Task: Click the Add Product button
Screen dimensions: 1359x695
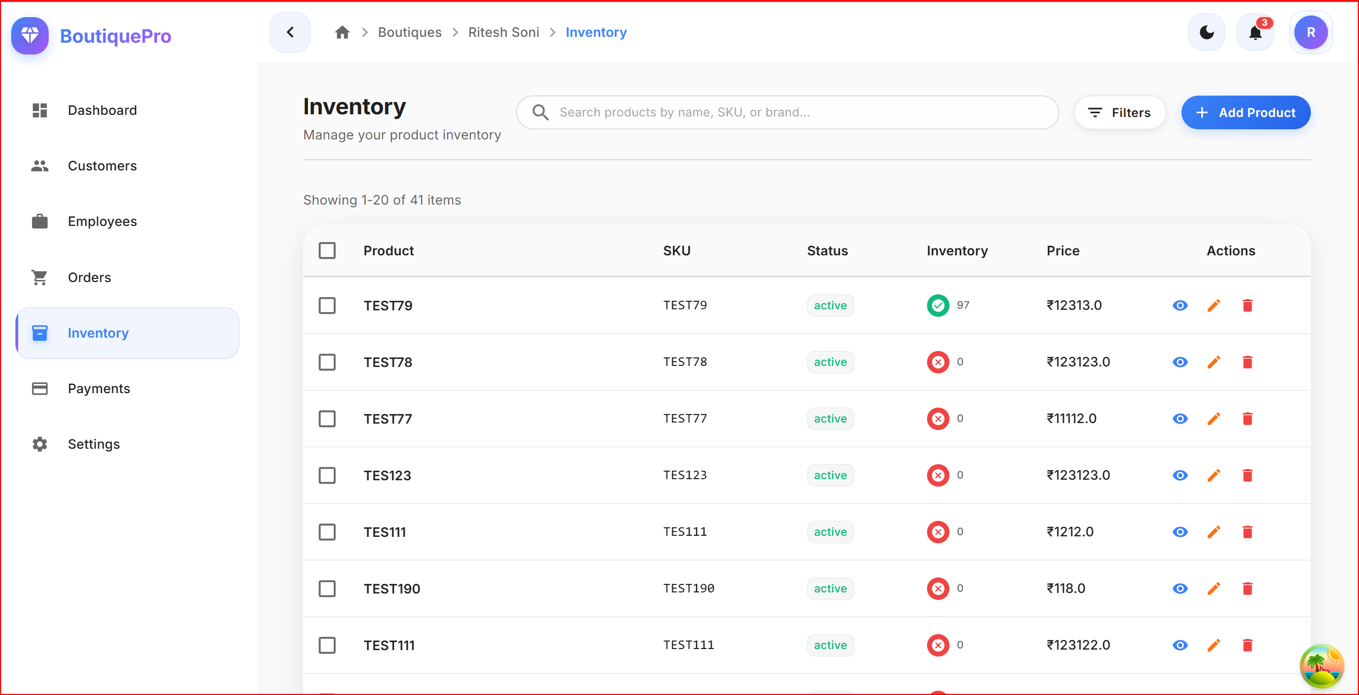Action: point(1245,112)
